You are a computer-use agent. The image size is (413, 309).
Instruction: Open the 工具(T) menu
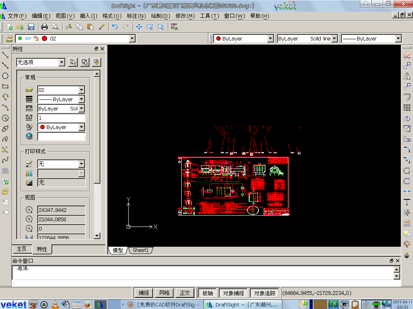click(210, 16)
